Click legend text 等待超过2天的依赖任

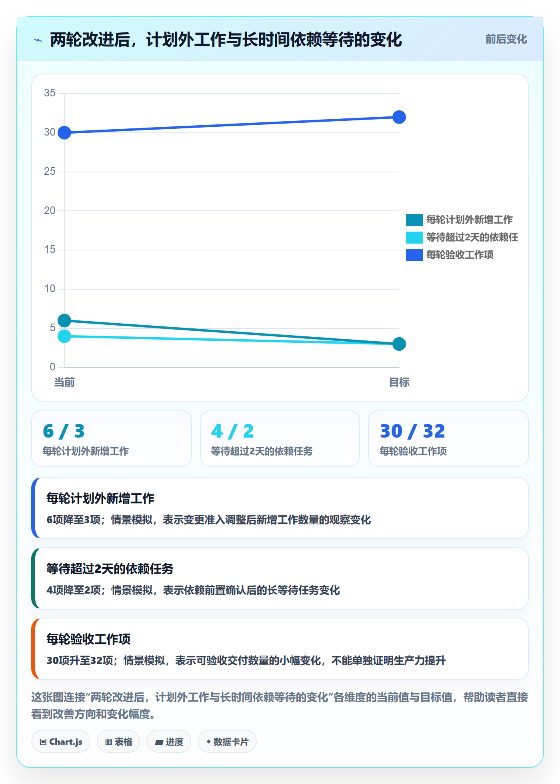tap(472, 237)
